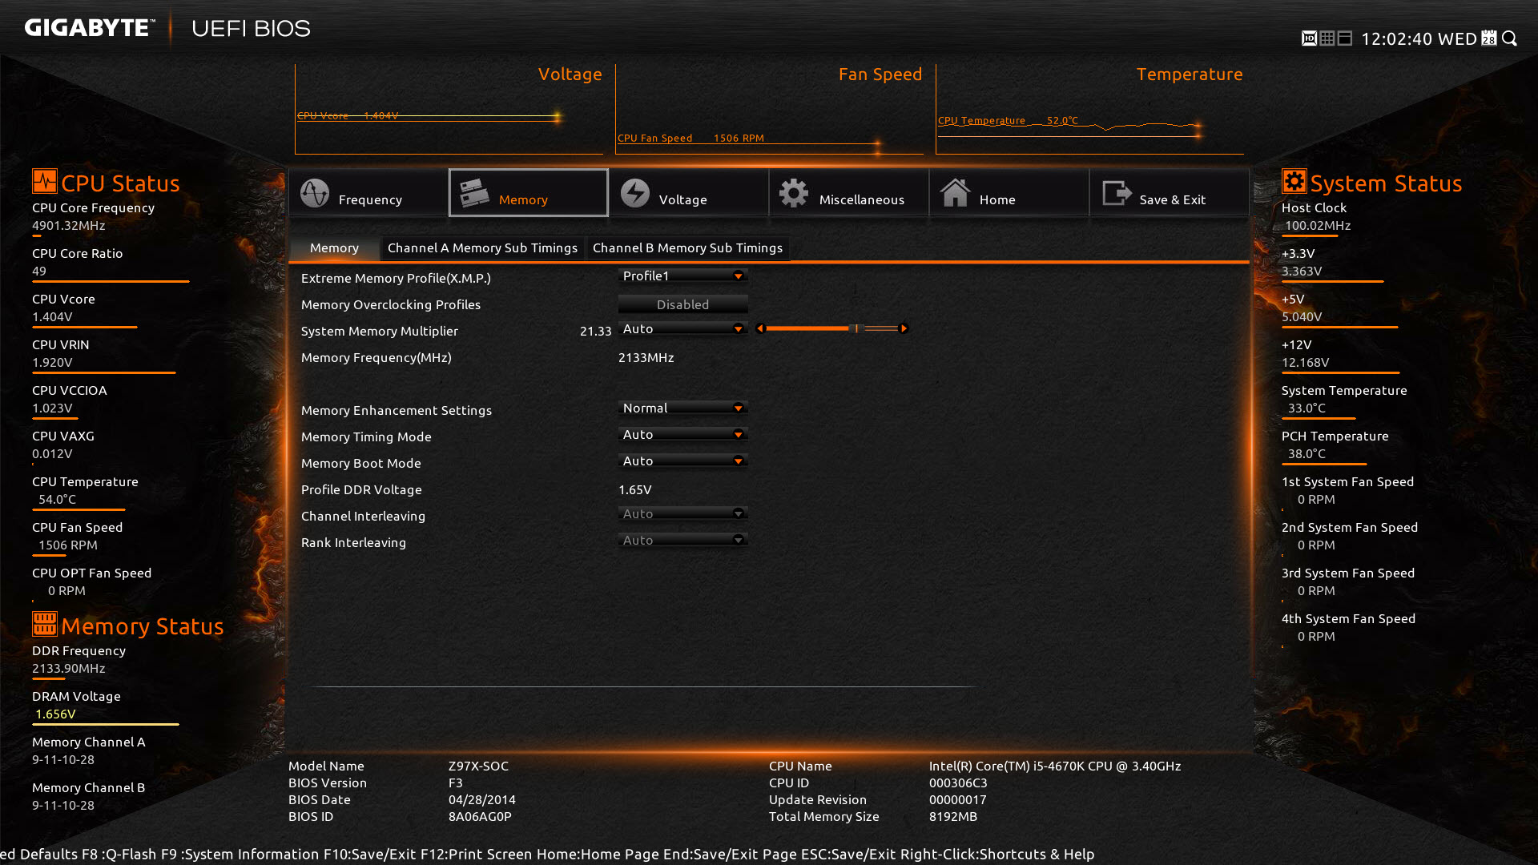Screen dimensions: 1538x865
Task: Open the Save & Exit tab
Action: (x=1170, y=193)
